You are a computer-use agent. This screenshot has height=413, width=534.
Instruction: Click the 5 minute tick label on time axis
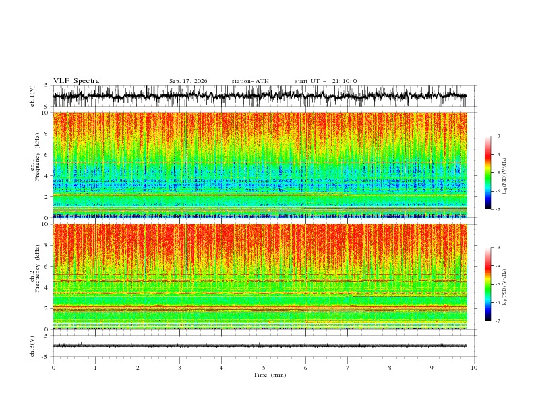coord(264,368)
